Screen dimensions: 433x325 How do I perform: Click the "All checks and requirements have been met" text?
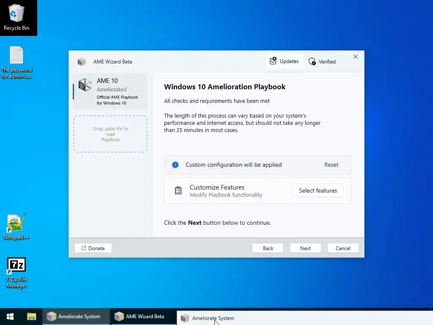[217, 101]
